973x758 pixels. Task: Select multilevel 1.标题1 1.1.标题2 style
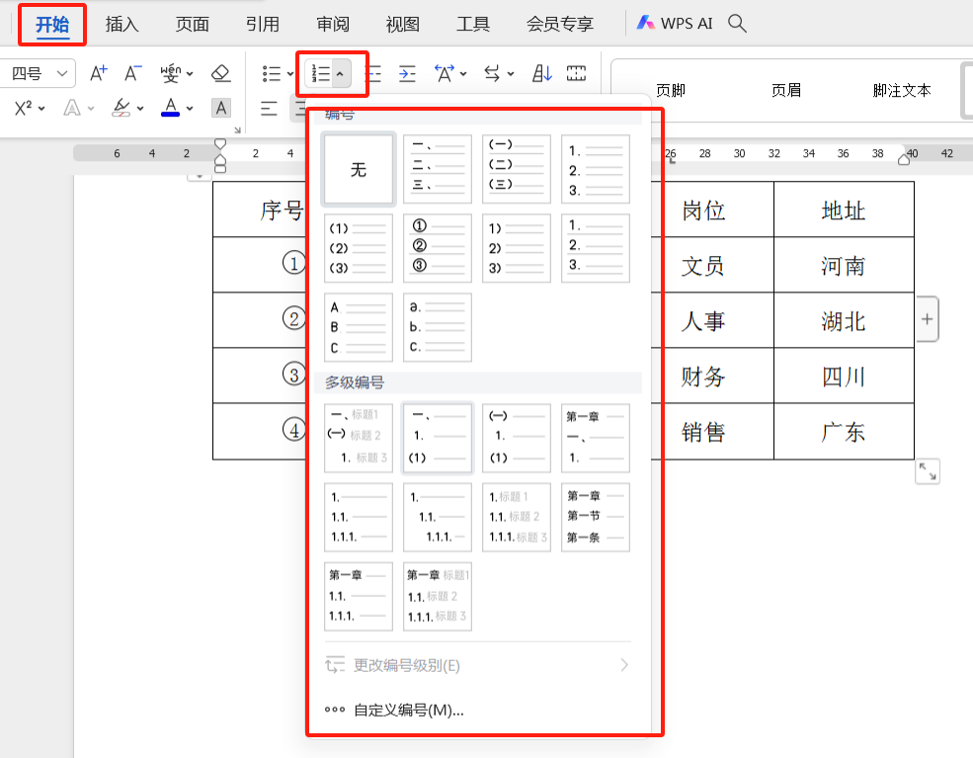(517, 517)
